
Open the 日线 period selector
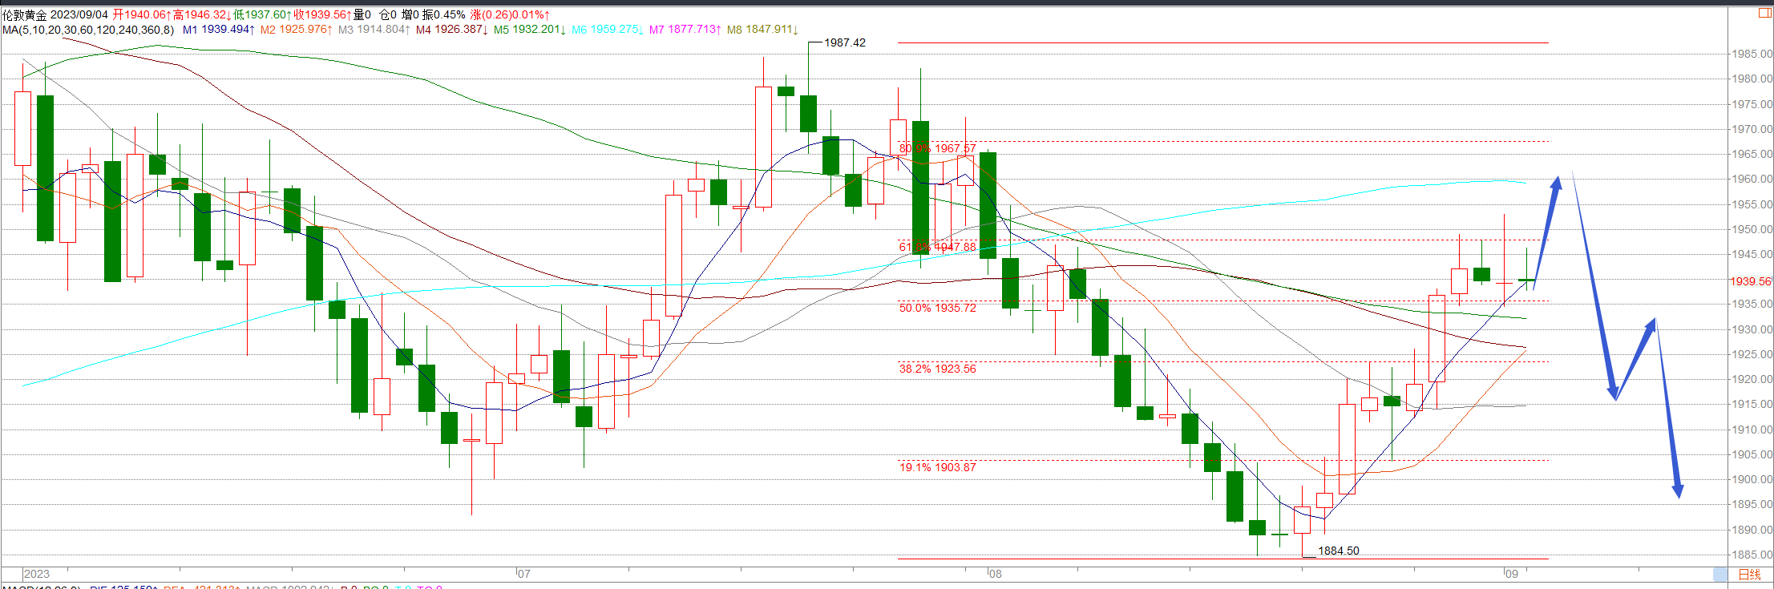[1749, 575]
